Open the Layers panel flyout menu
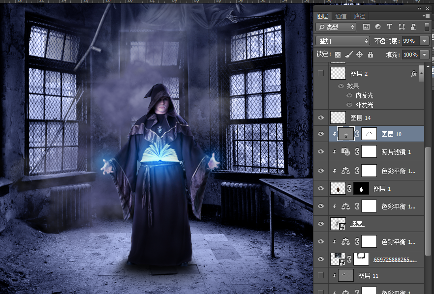Screen dimensions: 434x294 pos(426,16)
